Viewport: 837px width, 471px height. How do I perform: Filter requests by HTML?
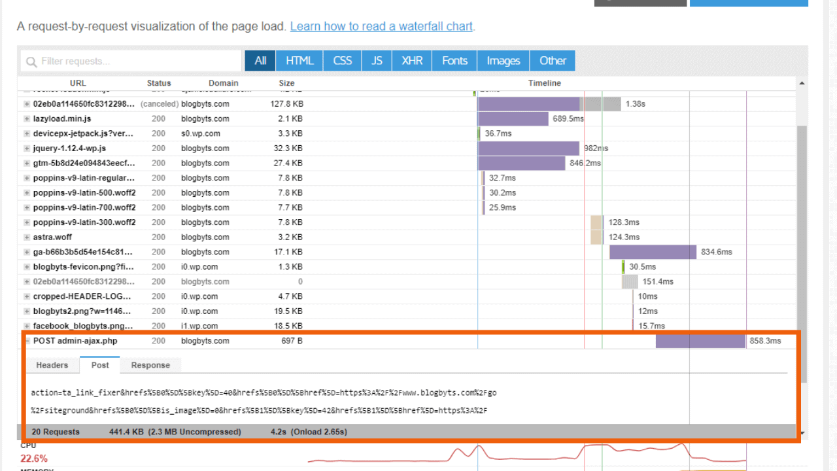299,61
